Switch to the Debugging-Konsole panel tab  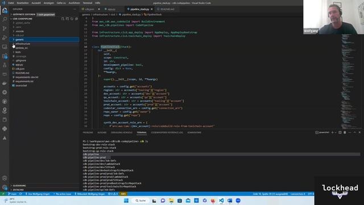tap(121, 133)
